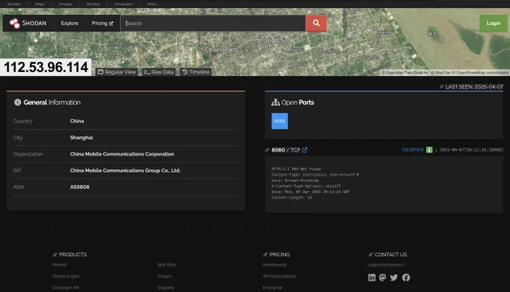Click the Country value China
The height and width of the screenshot is (292, 510).
[77, 121]
